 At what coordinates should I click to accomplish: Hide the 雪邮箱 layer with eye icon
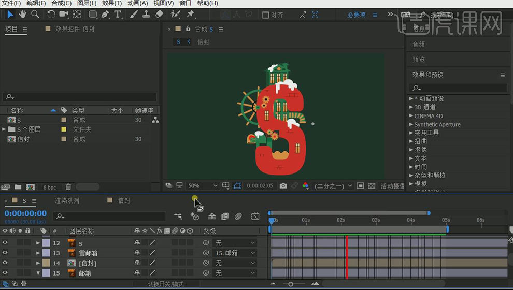[5, 253]
